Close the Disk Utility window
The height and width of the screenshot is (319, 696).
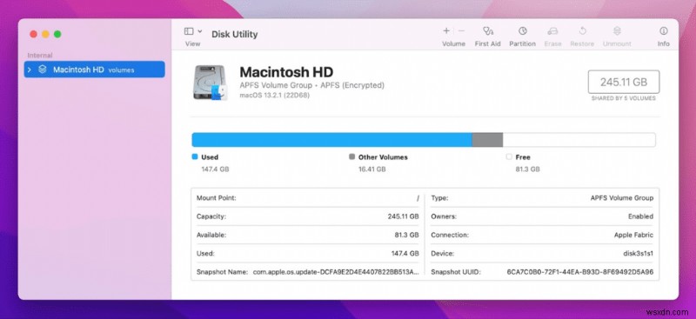pos(33,34)
